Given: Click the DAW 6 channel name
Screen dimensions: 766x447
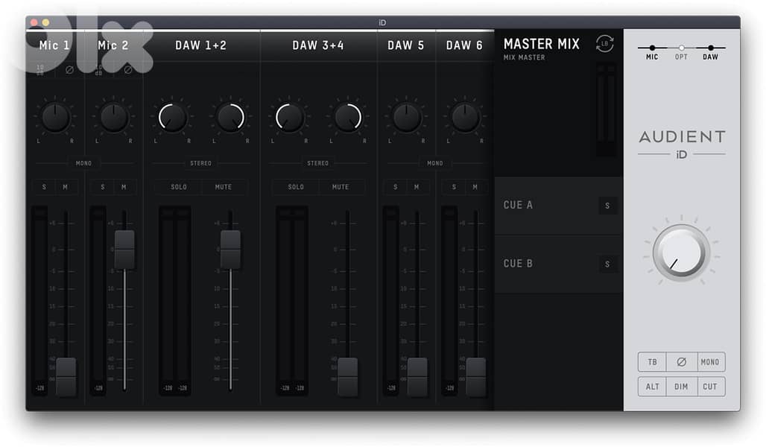Looking at the screenshot, I should 464,45.
